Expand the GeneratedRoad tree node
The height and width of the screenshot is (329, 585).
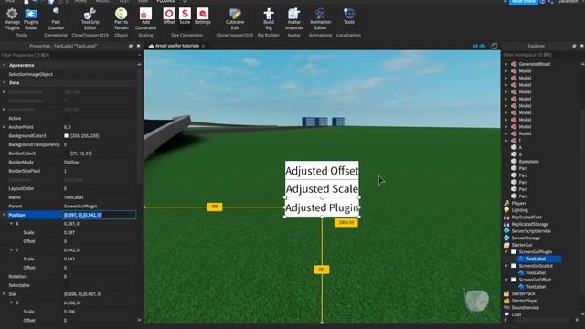click(506, 64)
